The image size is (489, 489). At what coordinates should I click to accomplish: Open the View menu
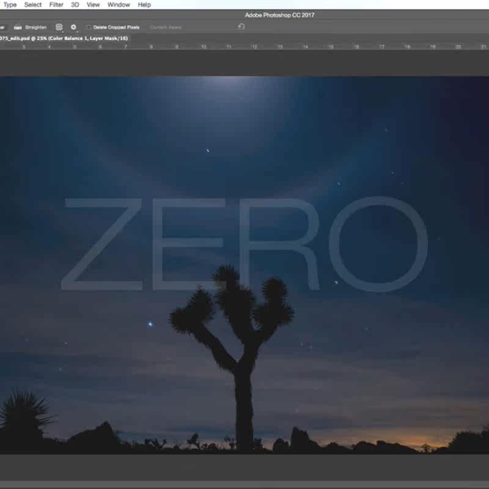[93, 4]
